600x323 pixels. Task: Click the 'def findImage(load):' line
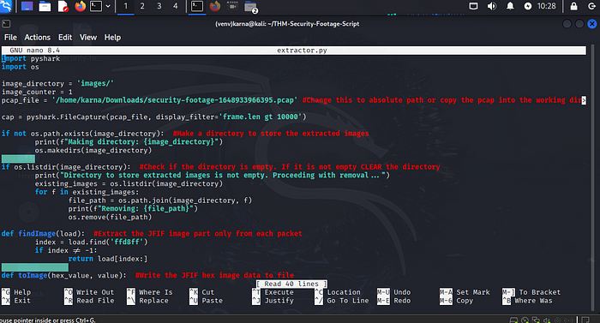coord(43,234)
